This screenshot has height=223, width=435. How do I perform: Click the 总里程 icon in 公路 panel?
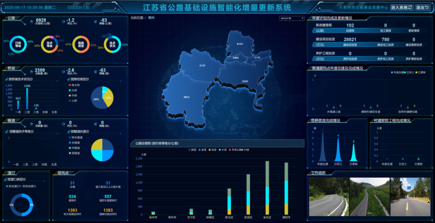click(x=32, y=22)
